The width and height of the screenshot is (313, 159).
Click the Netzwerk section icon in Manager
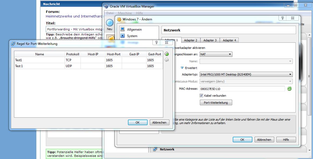coord(155,149)
